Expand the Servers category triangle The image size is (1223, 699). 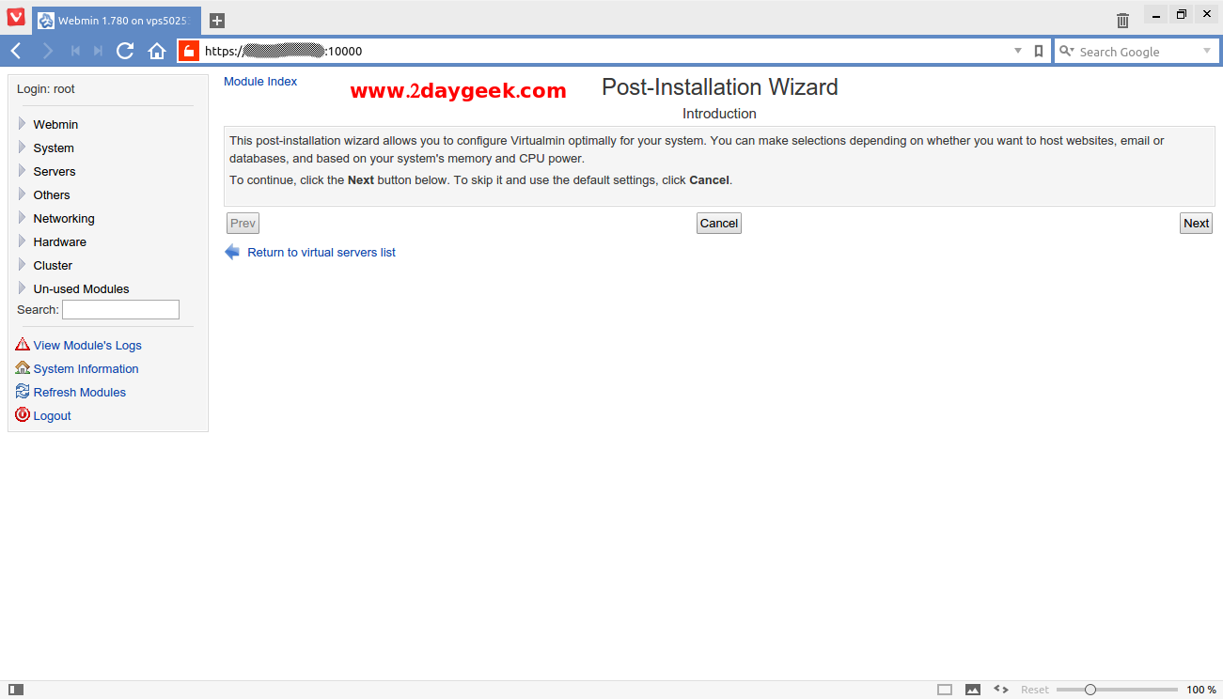23,170
